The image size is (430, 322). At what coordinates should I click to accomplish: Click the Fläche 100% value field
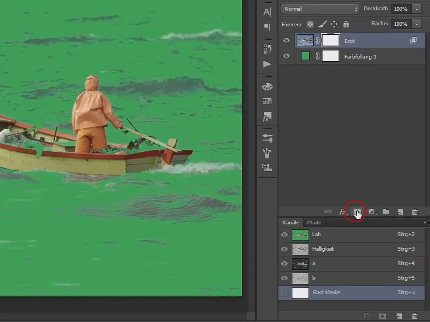click(401, 24)
